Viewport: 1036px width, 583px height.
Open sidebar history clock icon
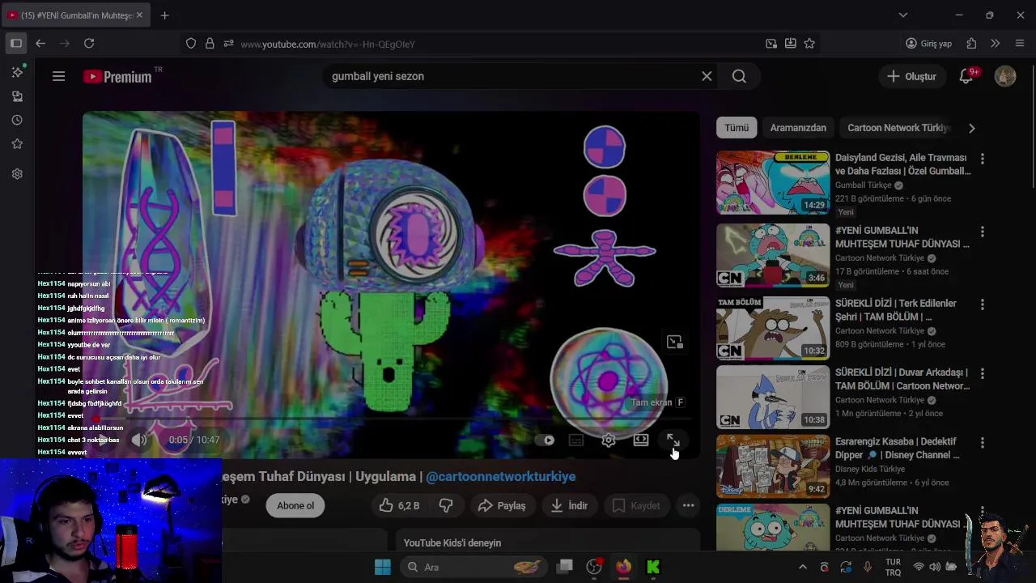pos(17,120)
